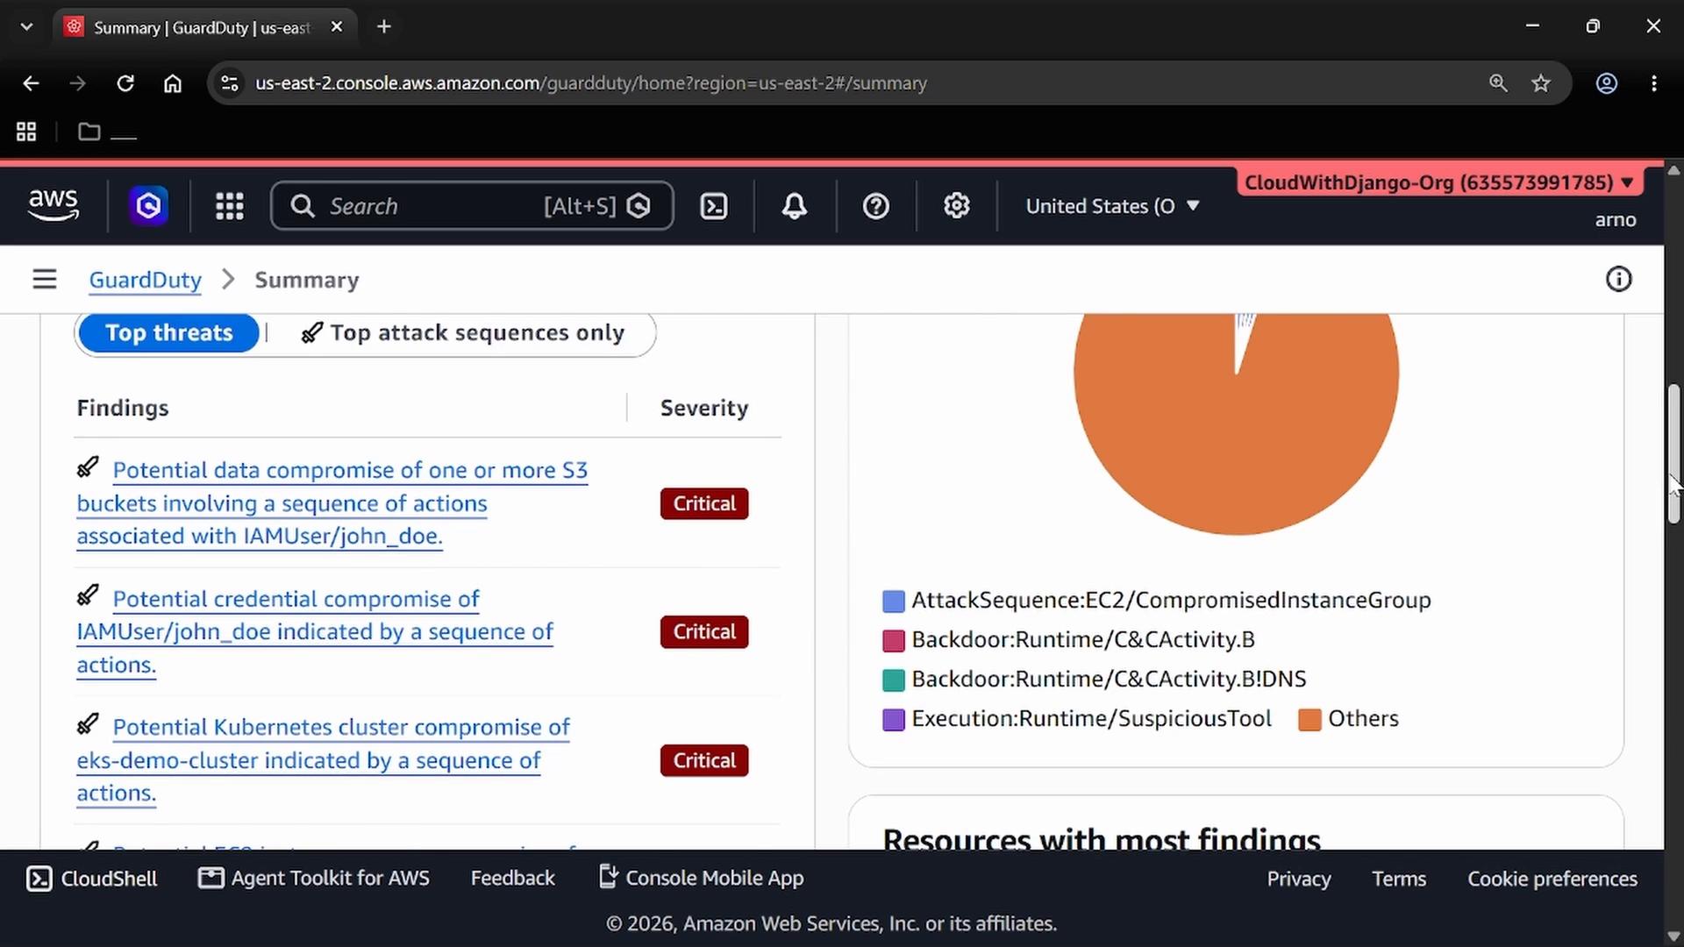Expand the tab search dropdown arrow

[26, 26]
